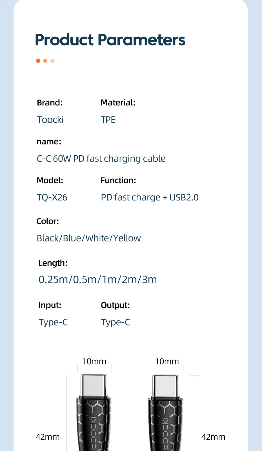
Task: Select the TPE material value
Action: click(108, 120)
